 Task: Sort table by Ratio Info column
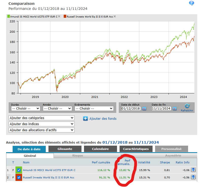point(182,162)
